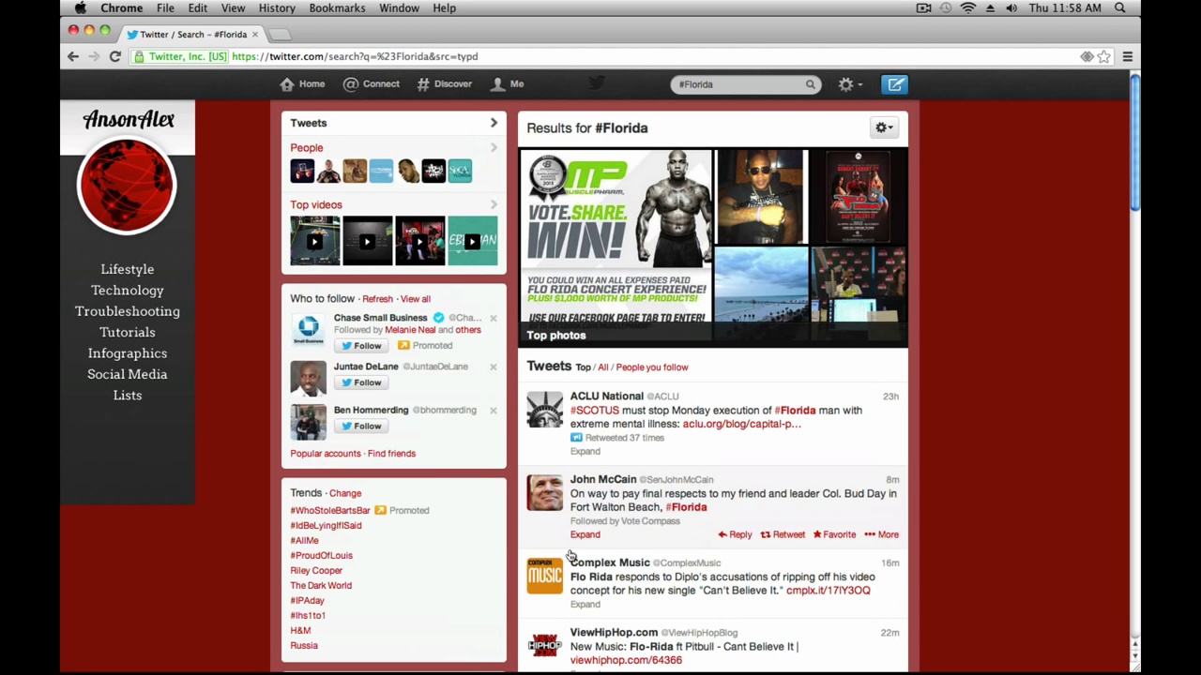This screenshot has width=1201, height=675.
Task: Click Refresh in Who to follow
Action: coord(377,299)
